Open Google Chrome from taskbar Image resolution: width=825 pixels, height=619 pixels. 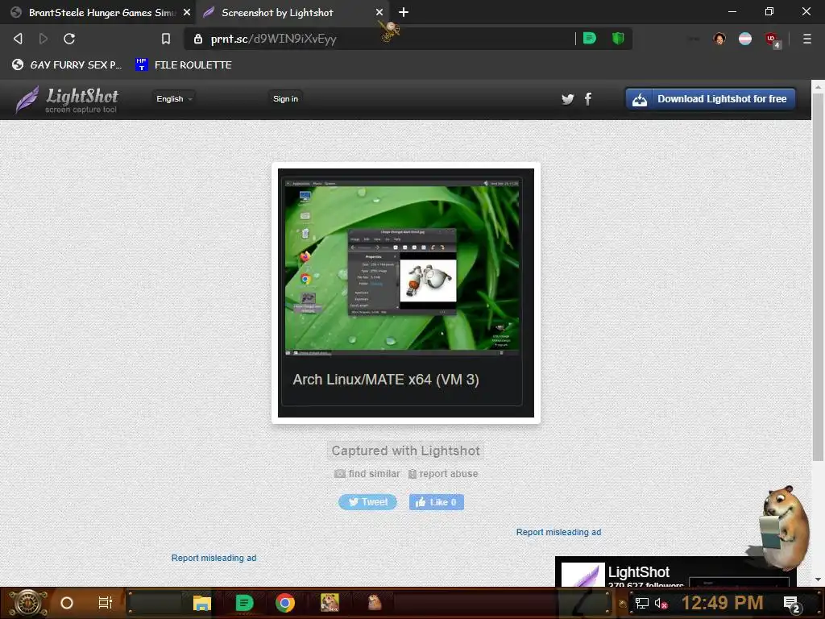284,603
